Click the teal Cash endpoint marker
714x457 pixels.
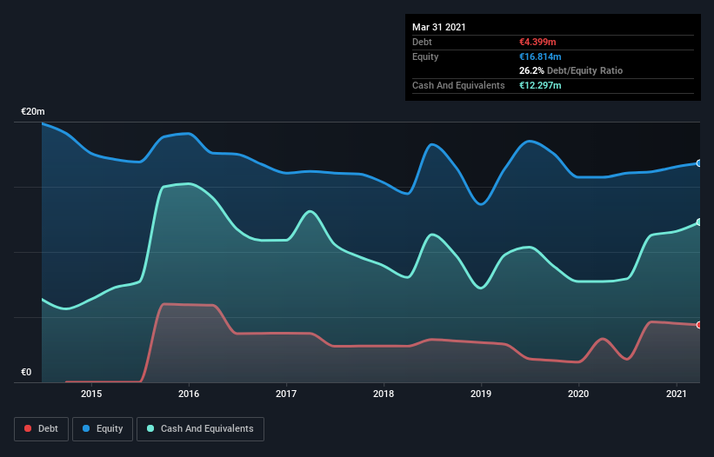click(699, 222)
